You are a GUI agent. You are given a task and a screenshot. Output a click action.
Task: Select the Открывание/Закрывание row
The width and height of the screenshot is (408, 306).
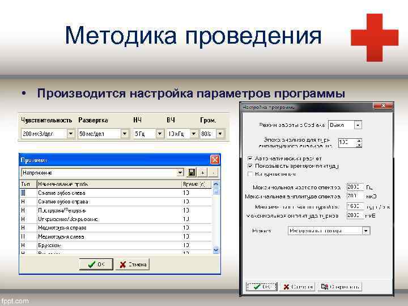click(116, 219)
